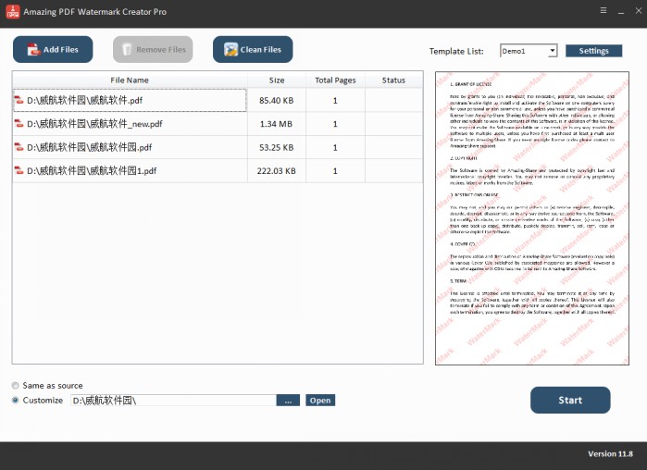Click the Clean Files button
The height and width of the screenshot is (470, 647).
[x=253, y=49]
